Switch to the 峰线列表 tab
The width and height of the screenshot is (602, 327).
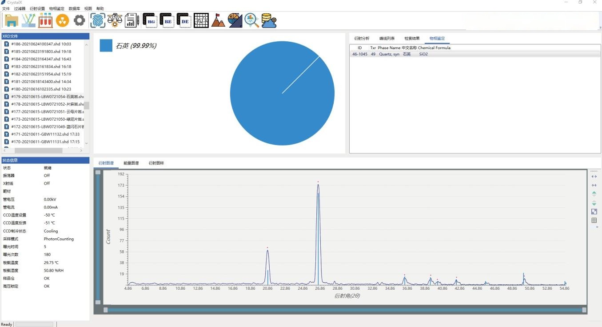pyautogui.click(x=387, y=39)
